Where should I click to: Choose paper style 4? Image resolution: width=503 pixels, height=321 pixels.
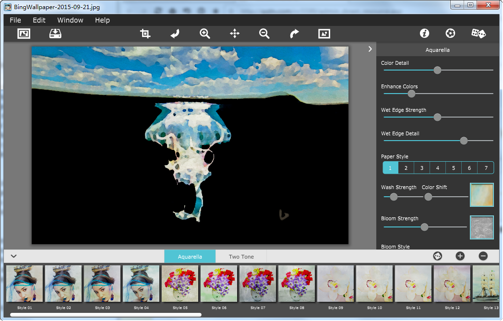[x=437, y=168]
